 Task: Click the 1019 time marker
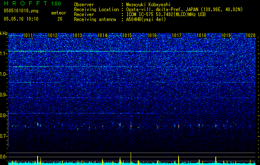click(226, 35)
